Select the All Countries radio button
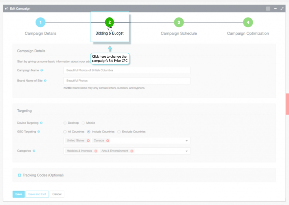 pyautogui.click(x=65, y=132)
